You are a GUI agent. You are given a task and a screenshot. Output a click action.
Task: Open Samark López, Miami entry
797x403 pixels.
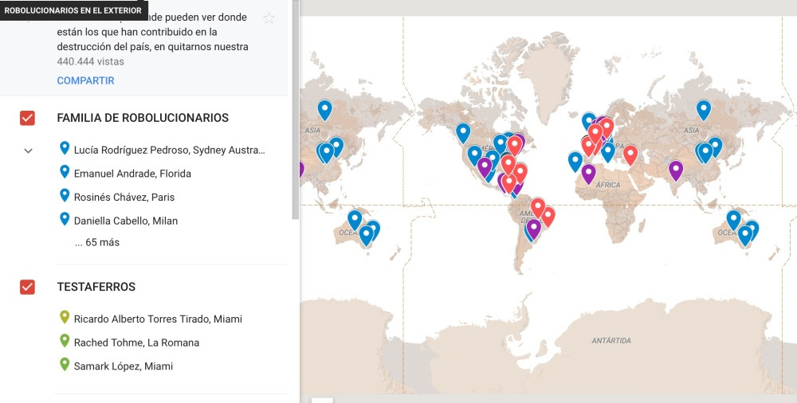pyautogui.click(x=124, y=366)
